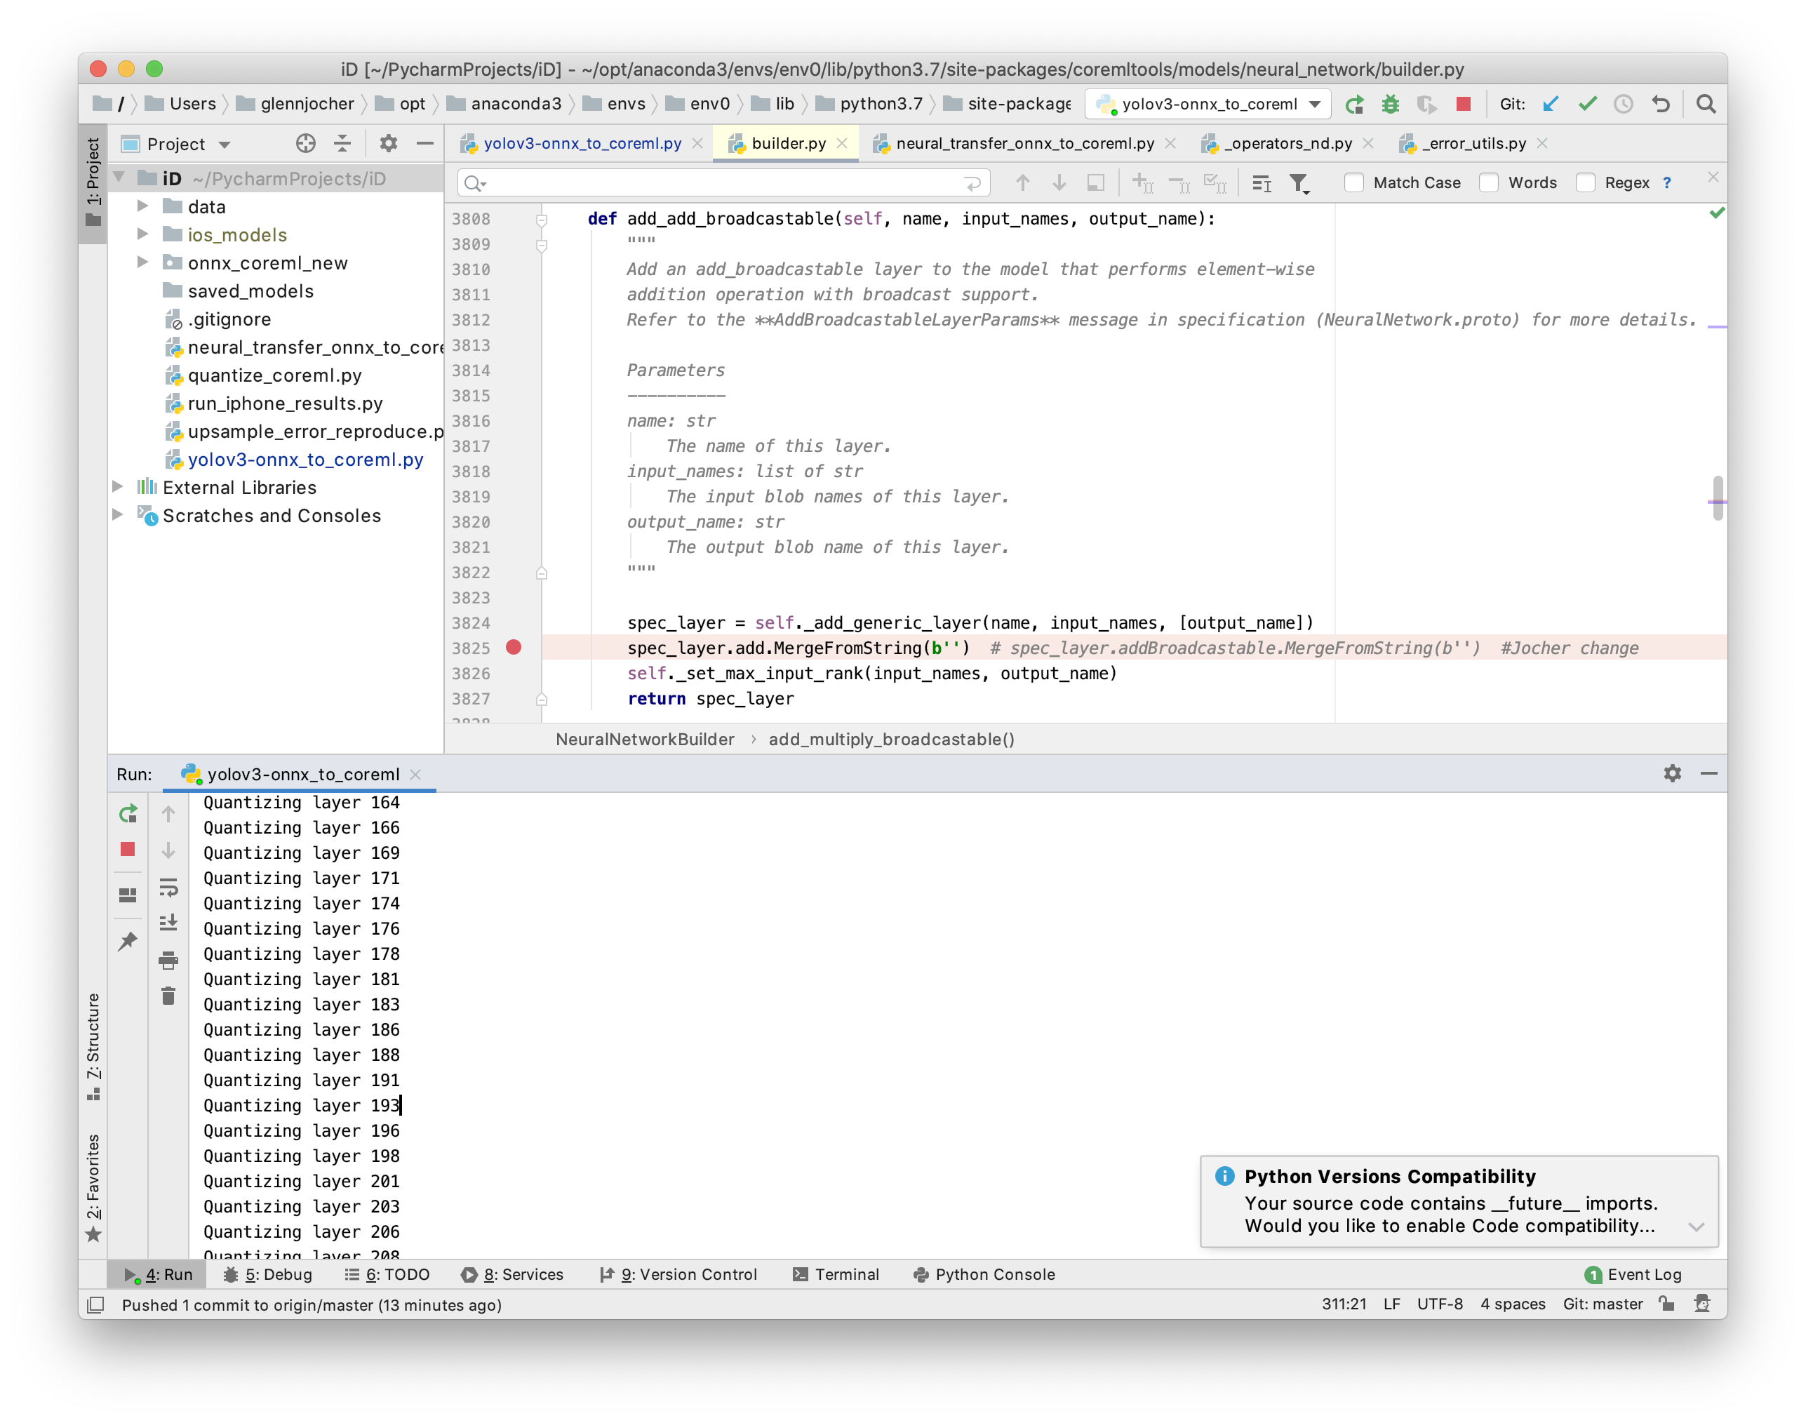Switch to the _operators_nd.py tab

click(x=1290, y=143)
